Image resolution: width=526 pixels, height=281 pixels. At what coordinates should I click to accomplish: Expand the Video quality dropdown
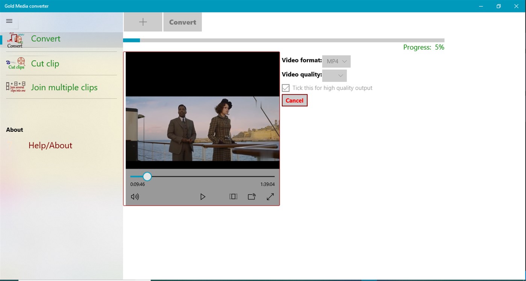(334, 75)
